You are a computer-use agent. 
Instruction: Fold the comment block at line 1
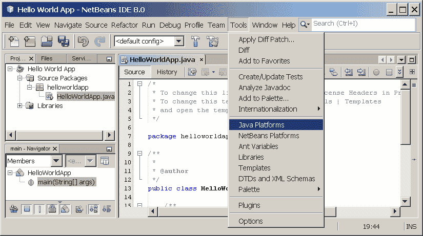tap(140, 84)
